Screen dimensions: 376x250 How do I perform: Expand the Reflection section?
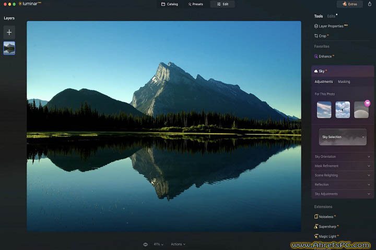343,185
